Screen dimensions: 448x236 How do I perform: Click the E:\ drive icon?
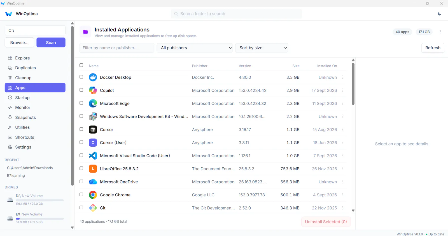tap(10, 218)
